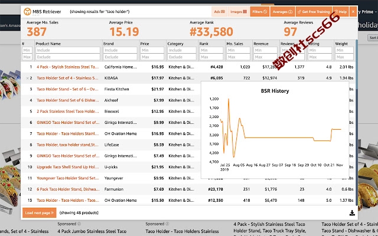The height and width of the screenshot is (236, 378).
Task: Open product '2 Pack Stainless Steel Taco Holde...'
Action: [68, 112]
